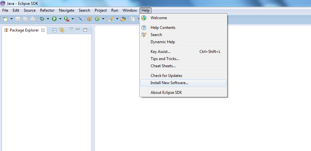Click the green Run button icon

(54, 19)
